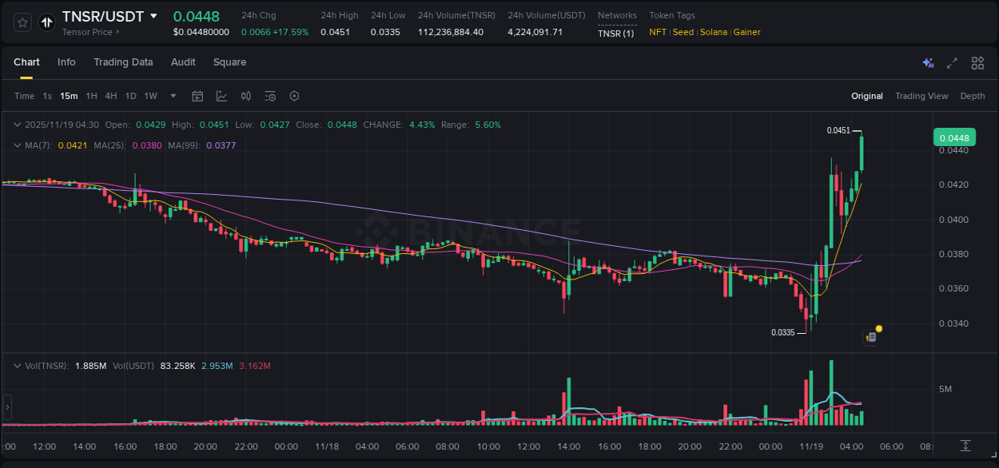Toggle TNSR/USDT as a favorite

[22, 22]
